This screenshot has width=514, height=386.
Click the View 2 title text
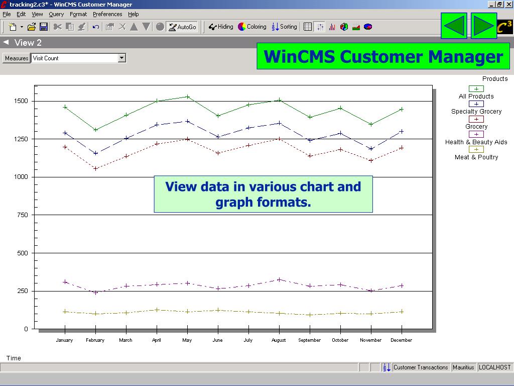(28, 43)
